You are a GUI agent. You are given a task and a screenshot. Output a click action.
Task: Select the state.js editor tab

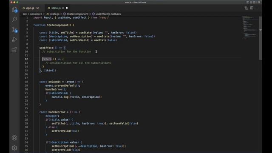56,8
